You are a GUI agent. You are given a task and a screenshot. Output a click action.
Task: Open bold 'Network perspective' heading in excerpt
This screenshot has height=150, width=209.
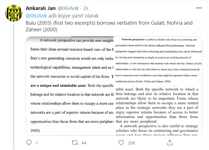tap(133, 39)
